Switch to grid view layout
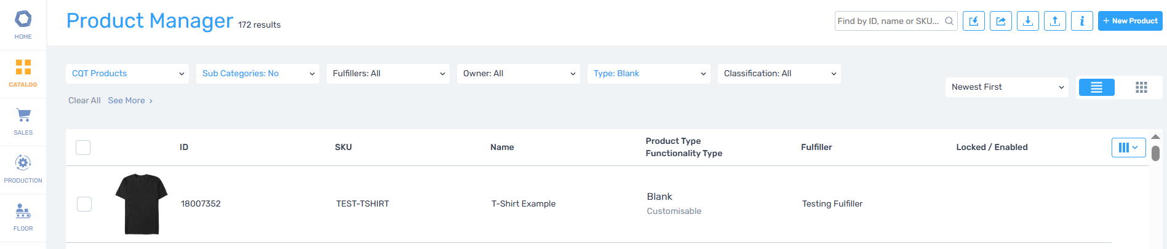The image size is (1167, 249). [x=1141, y=87]
